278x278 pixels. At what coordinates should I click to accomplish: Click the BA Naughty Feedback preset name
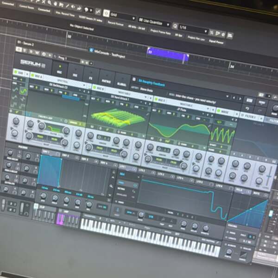[152, 83]
